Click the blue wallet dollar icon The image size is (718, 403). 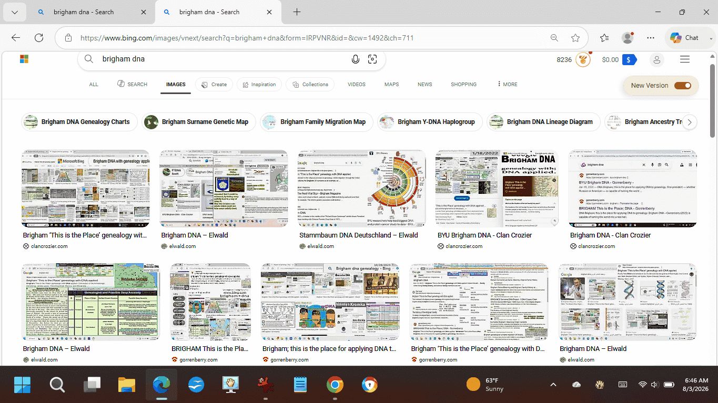tap(629, 60)
